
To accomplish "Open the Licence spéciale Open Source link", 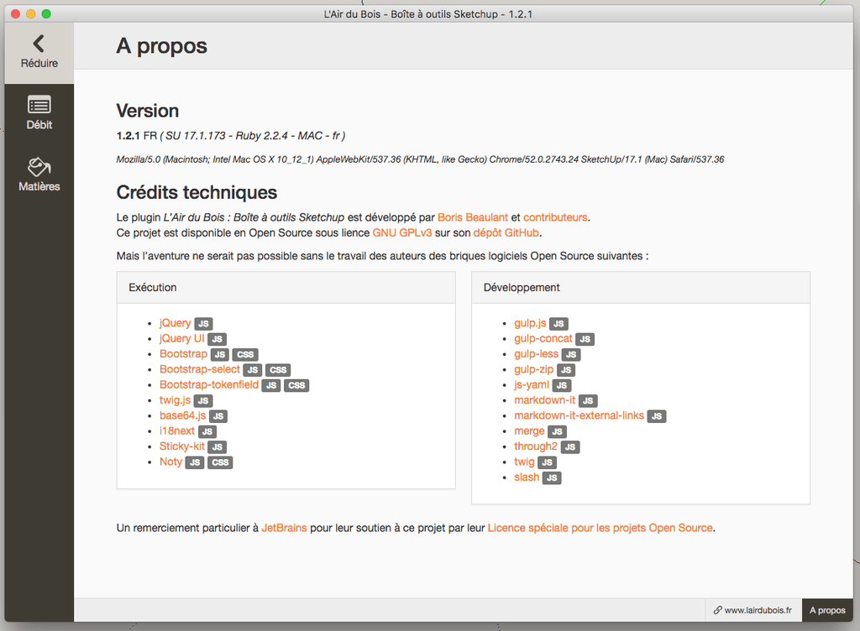I will 600,528.
